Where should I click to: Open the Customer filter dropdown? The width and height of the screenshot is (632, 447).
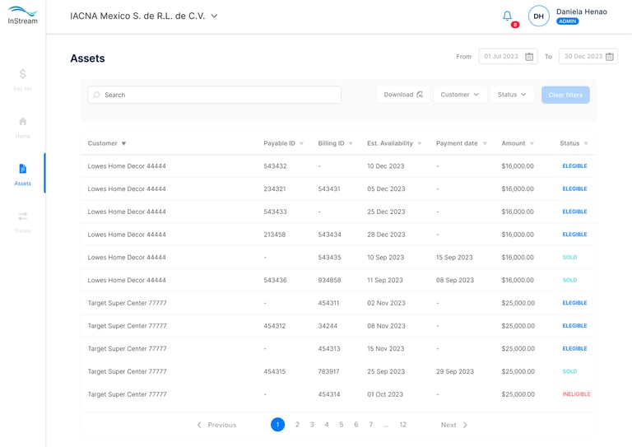pyautogui.click(x=460, y=95)
